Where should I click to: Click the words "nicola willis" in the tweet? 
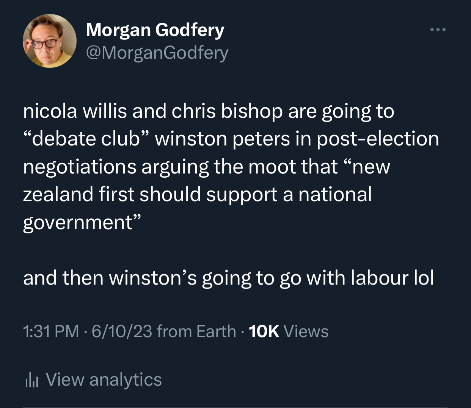[75, 111]
